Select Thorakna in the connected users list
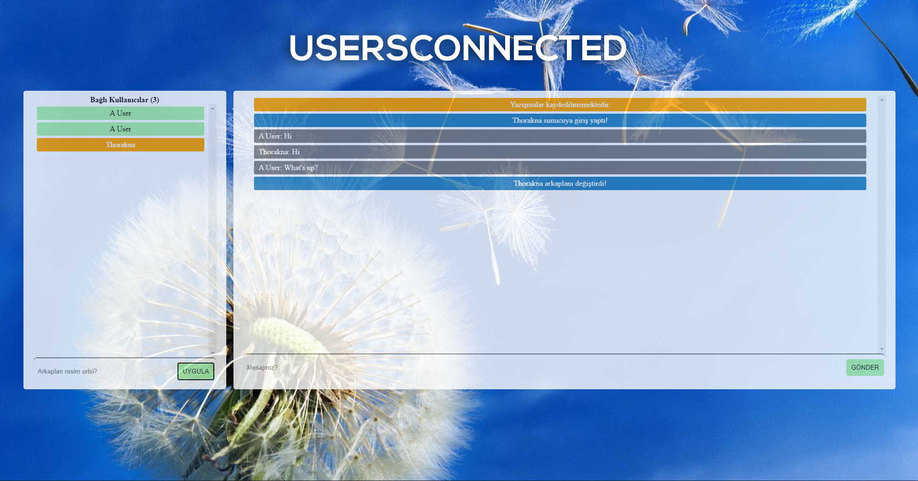918x481 pixels. pyautogui.click(x=120, y=145)
